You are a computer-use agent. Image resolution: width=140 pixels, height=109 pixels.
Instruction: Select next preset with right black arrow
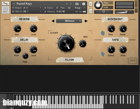86,21
